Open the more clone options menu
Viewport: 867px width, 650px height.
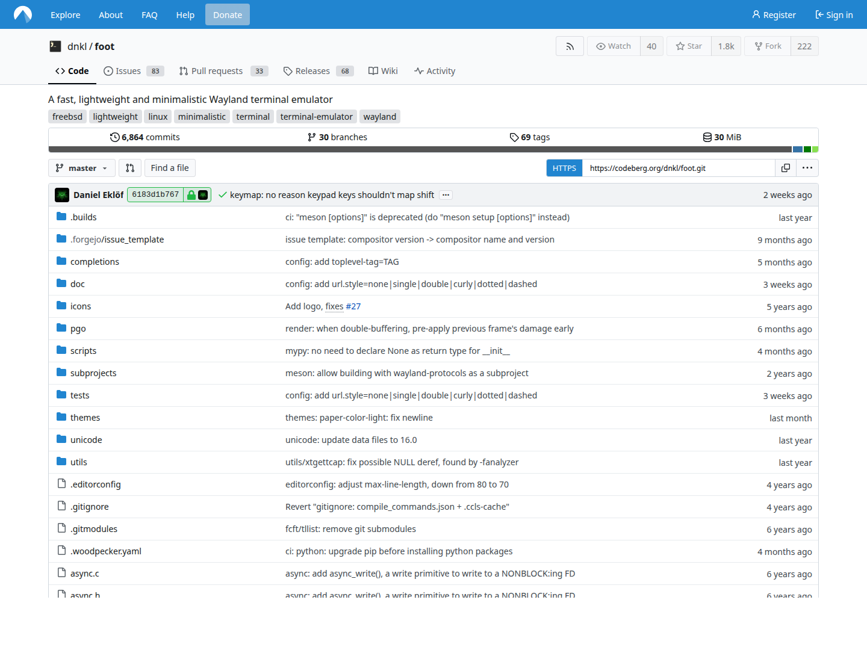[807, 168]
